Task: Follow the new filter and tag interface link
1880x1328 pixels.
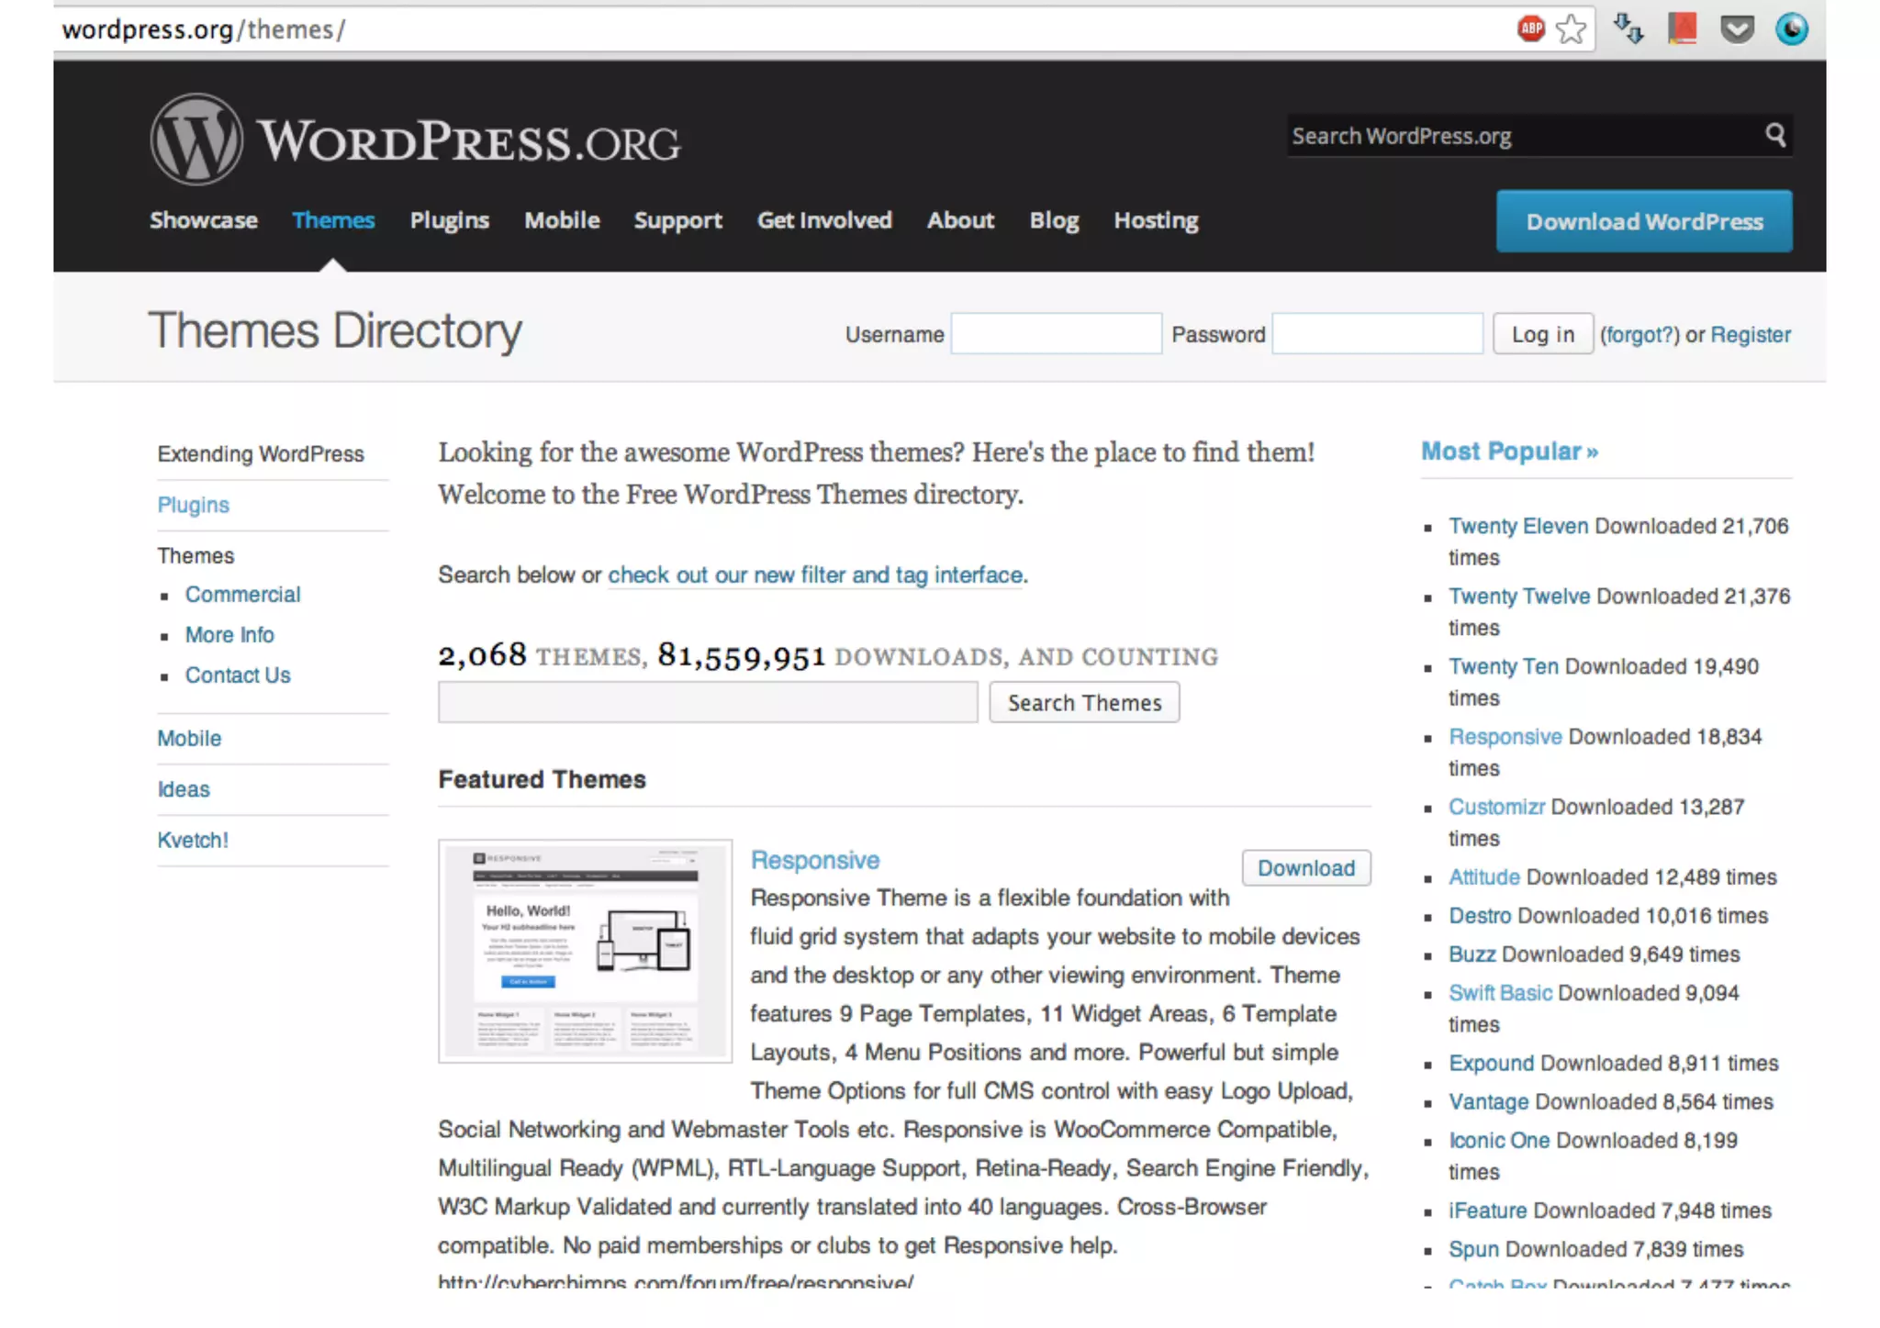Action: pyautogui.click(x=815, y=575)
